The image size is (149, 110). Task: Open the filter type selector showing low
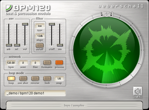click(x=40, y=26)
